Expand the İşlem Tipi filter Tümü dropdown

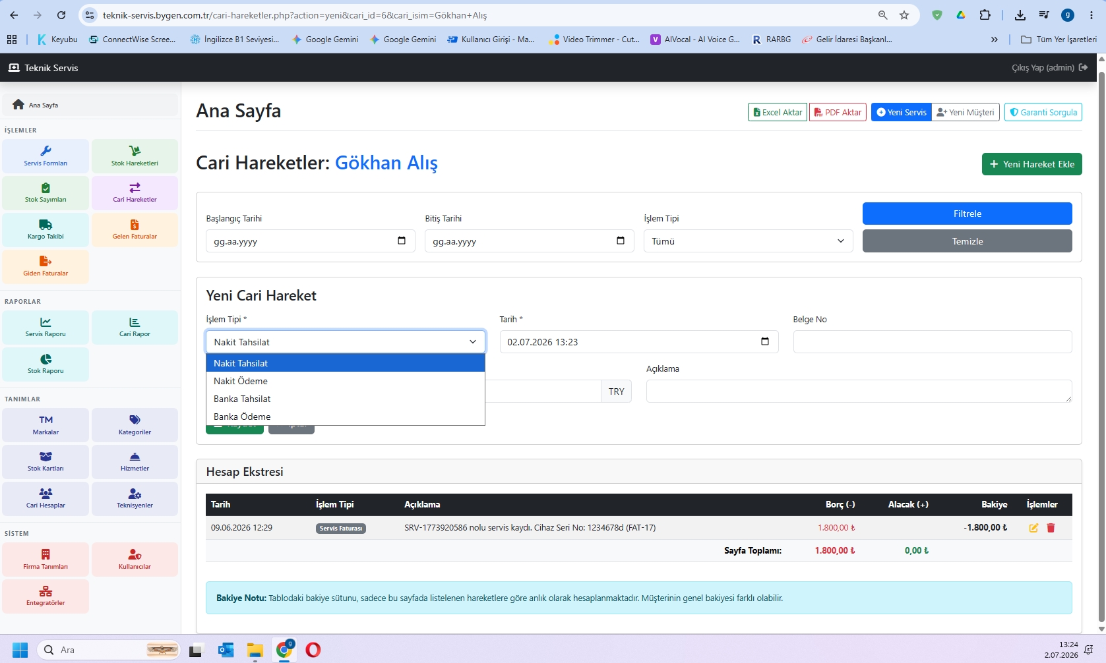(748, 241)
